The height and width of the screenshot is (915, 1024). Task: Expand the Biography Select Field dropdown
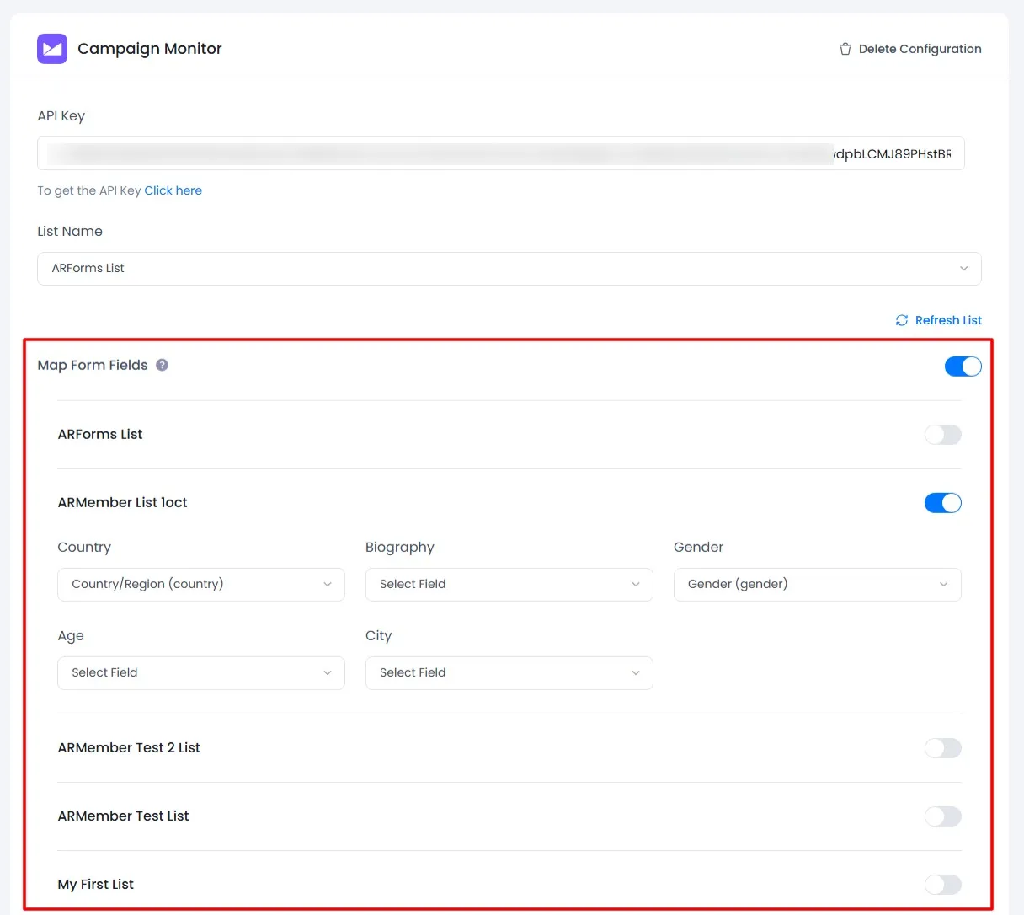tap(509, 585)
